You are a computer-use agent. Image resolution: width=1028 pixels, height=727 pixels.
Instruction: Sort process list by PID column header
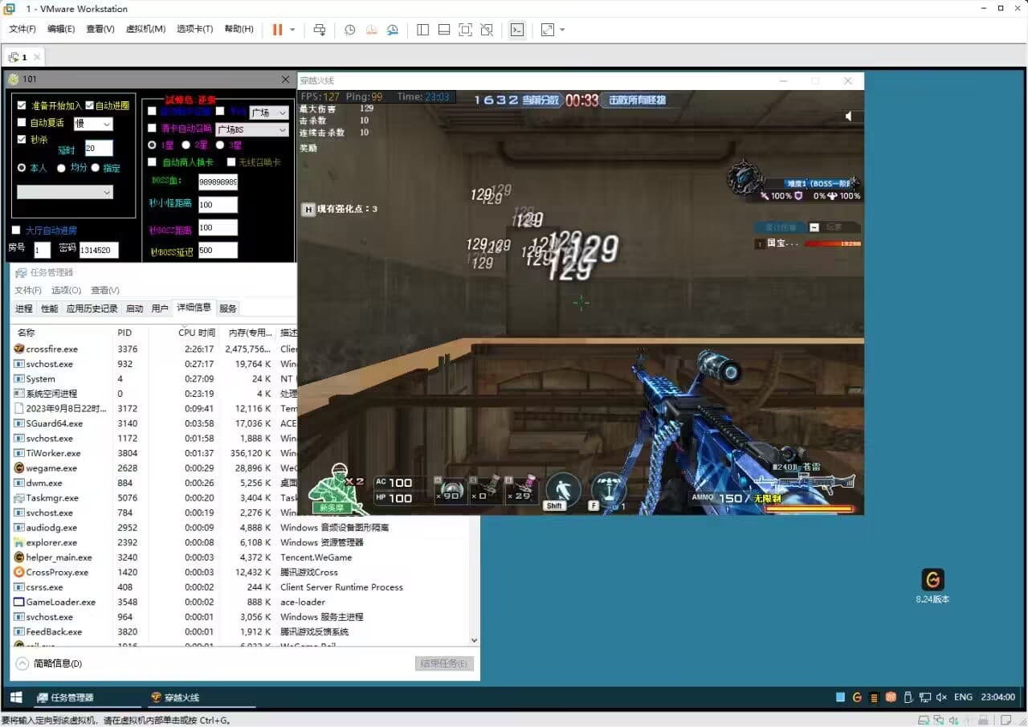pyautogui.click(x=124, y=333)
